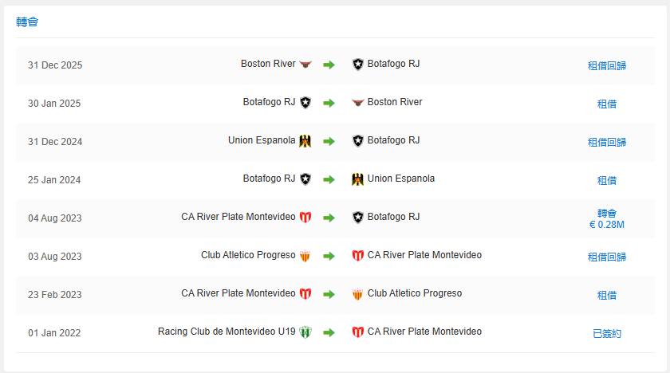Screen dimensions: 670x373
Task: Open Botafogo RJ link in 31 Dec 2024 row
Action: click(393, 140)
